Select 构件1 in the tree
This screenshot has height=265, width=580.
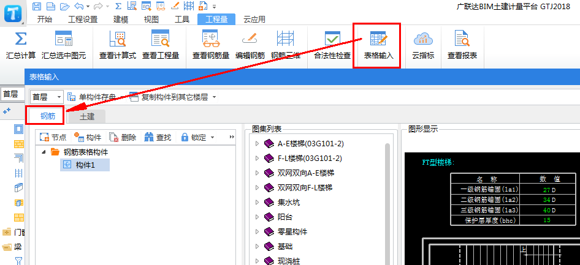tap(85, 165)
